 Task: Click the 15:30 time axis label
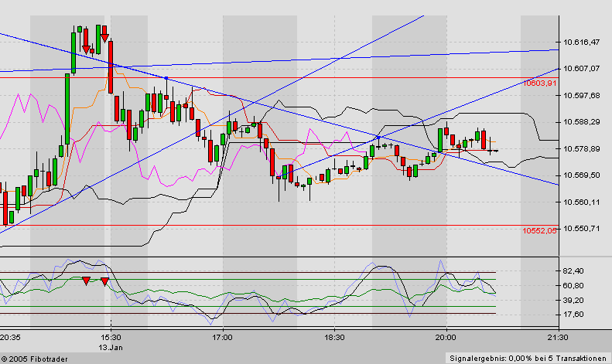111,338
